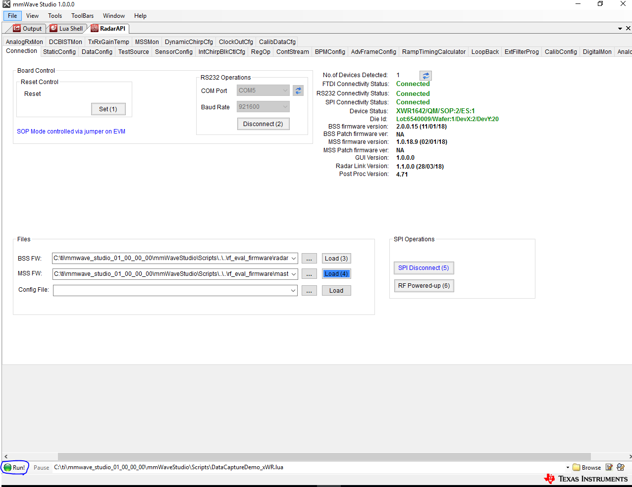
Task: Open the LoopBack tab
Action: click(x=485, y=52)
